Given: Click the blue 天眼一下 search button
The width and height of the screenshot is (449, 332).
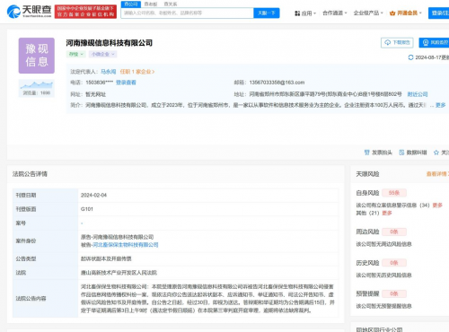Looking at the screenshot, I should [x=267, y=13].
